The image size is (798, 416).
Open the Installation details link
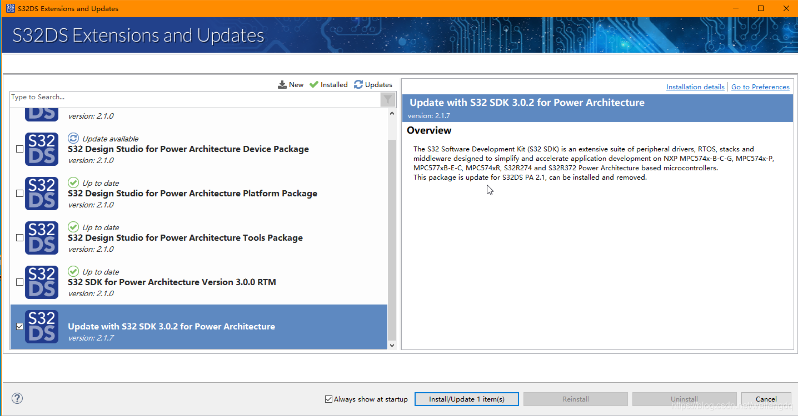[695, 87]
